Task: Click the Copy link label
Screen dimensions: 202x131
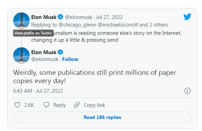Action: pyautogui.click(x=94, y=105)
